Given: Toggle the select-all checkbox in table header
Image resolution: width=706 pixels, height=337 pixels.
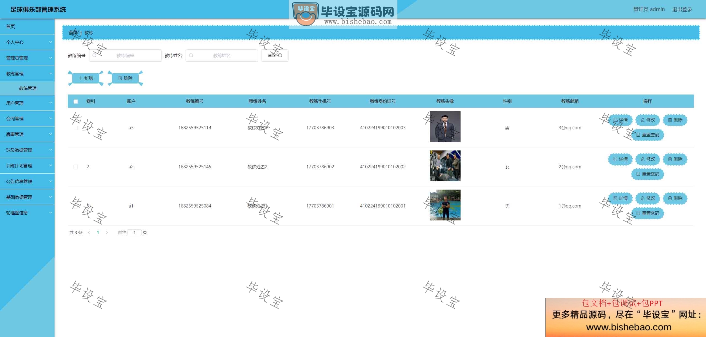Looking at the screenshot, I should pyautogui.click(x=76, y=101).
